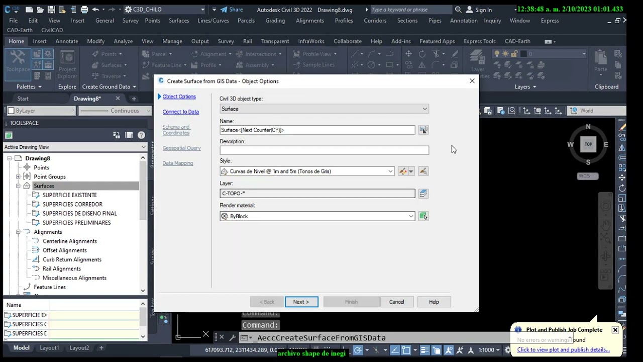Click the Object Options step link
Screen dimensions: 643x362
point(179,97)
